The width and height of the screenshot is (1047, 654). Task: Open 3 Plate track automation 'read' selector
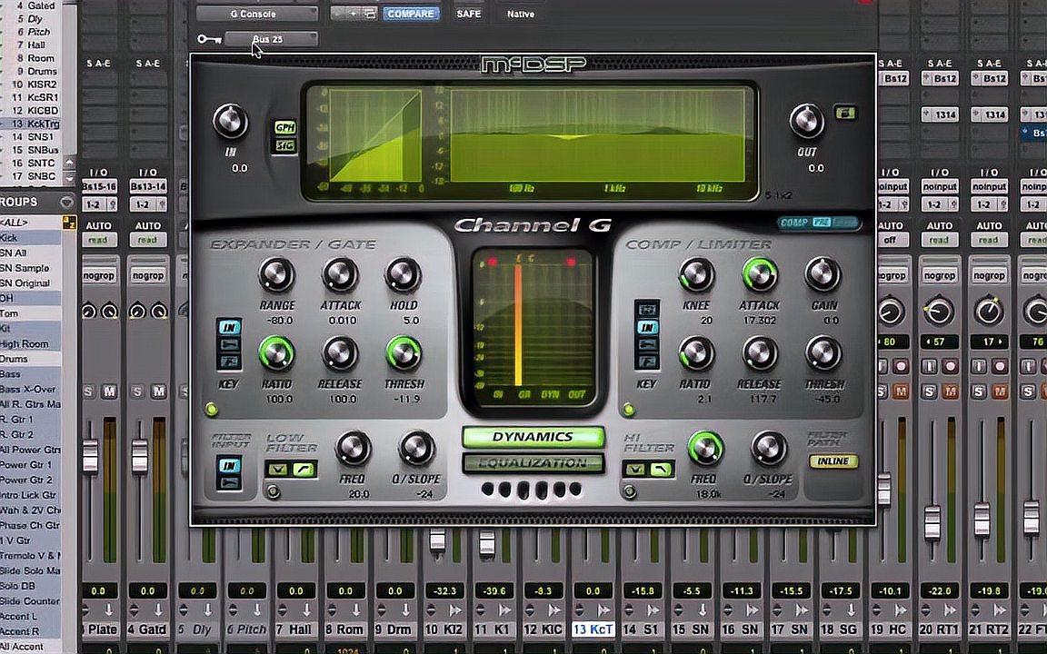point(98,240)
